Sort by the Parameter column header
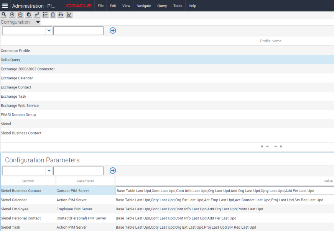 tap(86, 181)
